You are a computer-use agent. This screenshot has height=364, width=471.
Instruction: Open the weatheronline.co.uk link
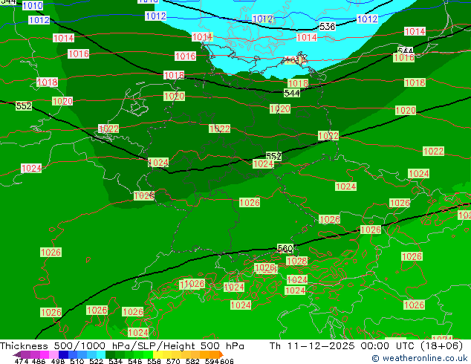tap(420, 358)
